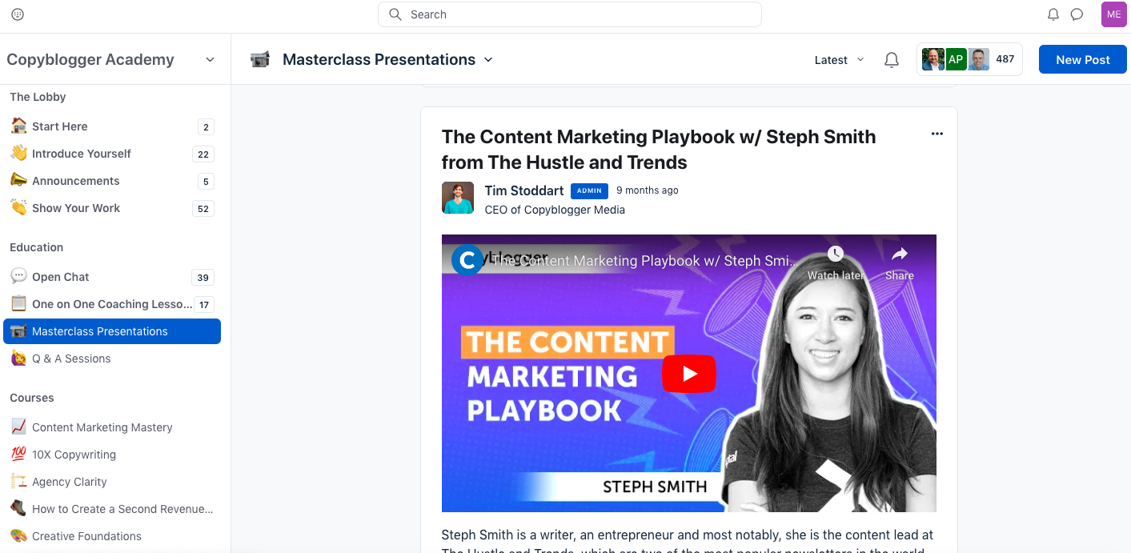1131x553 pixels.
Task: Click into the Search field
Action: click(x=570, y=14)
